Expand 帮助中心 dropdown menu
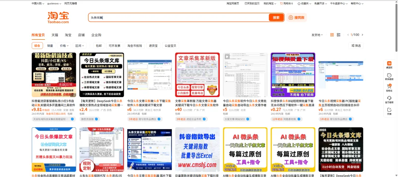398x177 pixels. [x=357, y=4]
